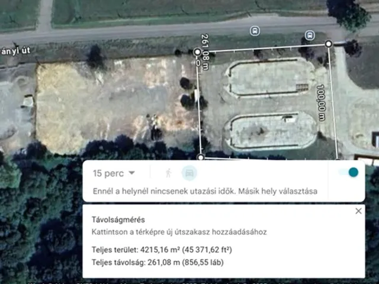Click the 'Teljes terület' area readout
The image size is (379, 284).
click(162, 250)
